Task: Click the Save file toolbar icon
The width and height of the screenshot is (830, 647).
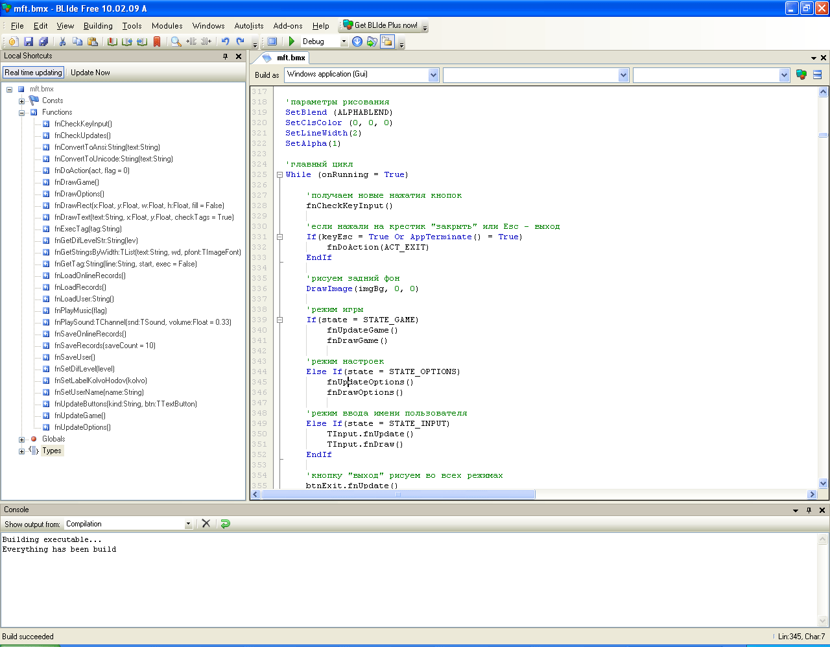Action: (x=29, y=41)
